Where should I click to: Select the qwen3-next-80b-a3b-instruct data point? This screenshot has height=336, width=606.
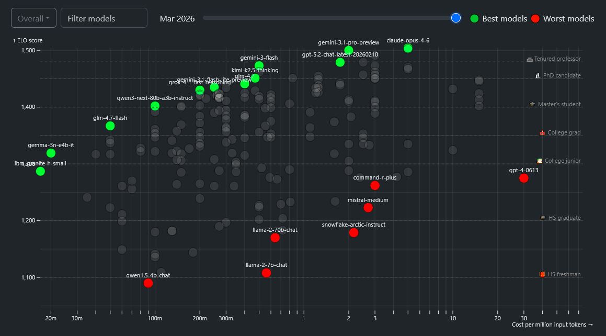155,106
